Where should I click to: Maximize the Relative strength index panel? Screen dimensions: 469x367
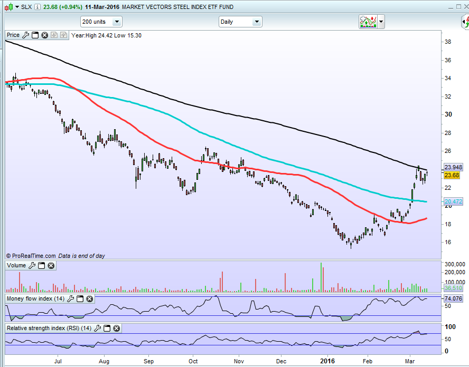[x=107, y=328]
